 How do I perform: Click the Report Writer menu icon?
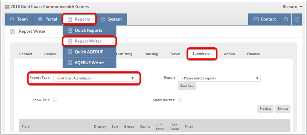click(70, 41)
